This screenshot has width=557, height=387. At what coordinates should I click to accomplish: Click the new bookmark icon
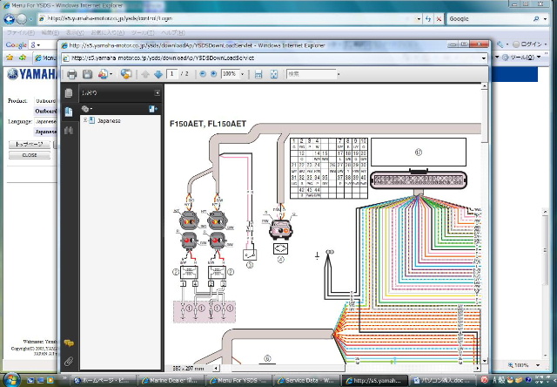coord(153,109)
